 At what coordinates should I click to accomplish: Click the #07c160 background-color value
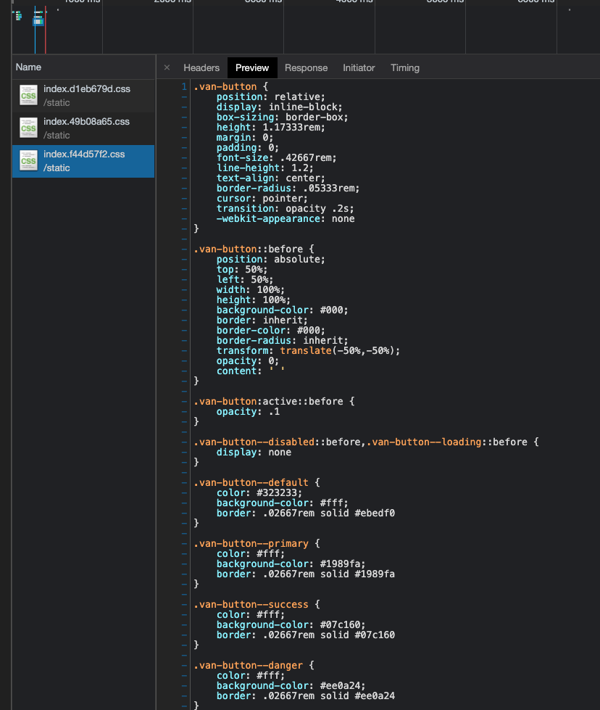point(340,625)
